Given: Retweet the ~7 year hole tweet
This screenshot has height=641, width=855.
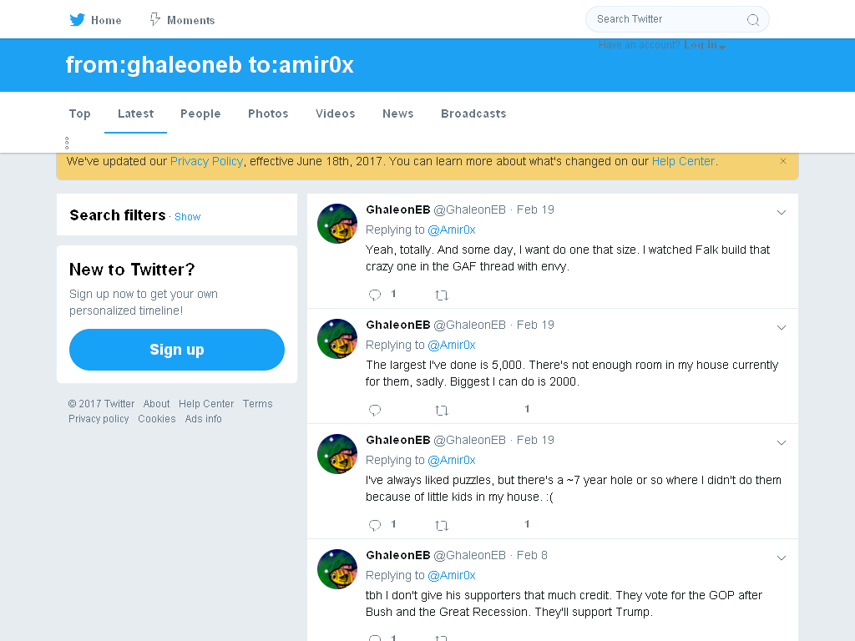Looking at the screenshot, I should (x=442, y=526).
